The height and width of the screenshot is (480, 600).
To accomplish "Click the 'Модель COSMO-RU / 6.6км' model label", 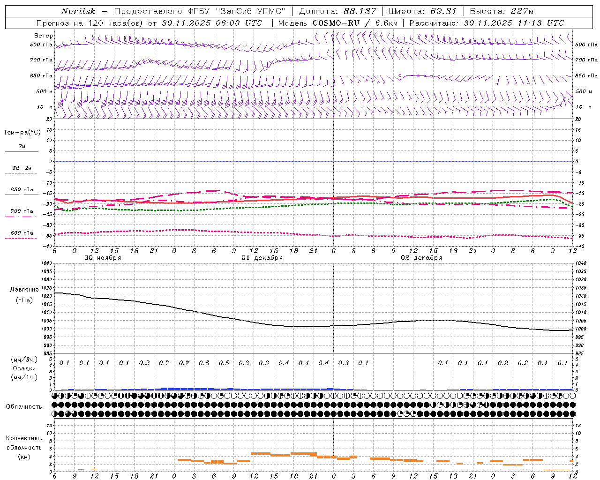I will [x=337, y=23].
